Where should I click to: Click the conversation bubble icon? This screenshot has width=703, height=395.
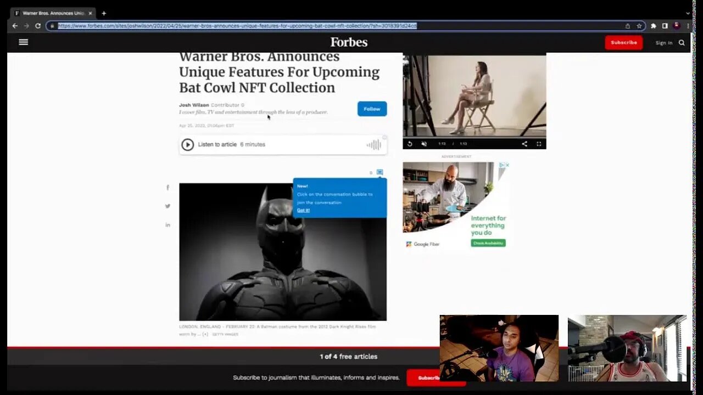click(x=380, y=172)
